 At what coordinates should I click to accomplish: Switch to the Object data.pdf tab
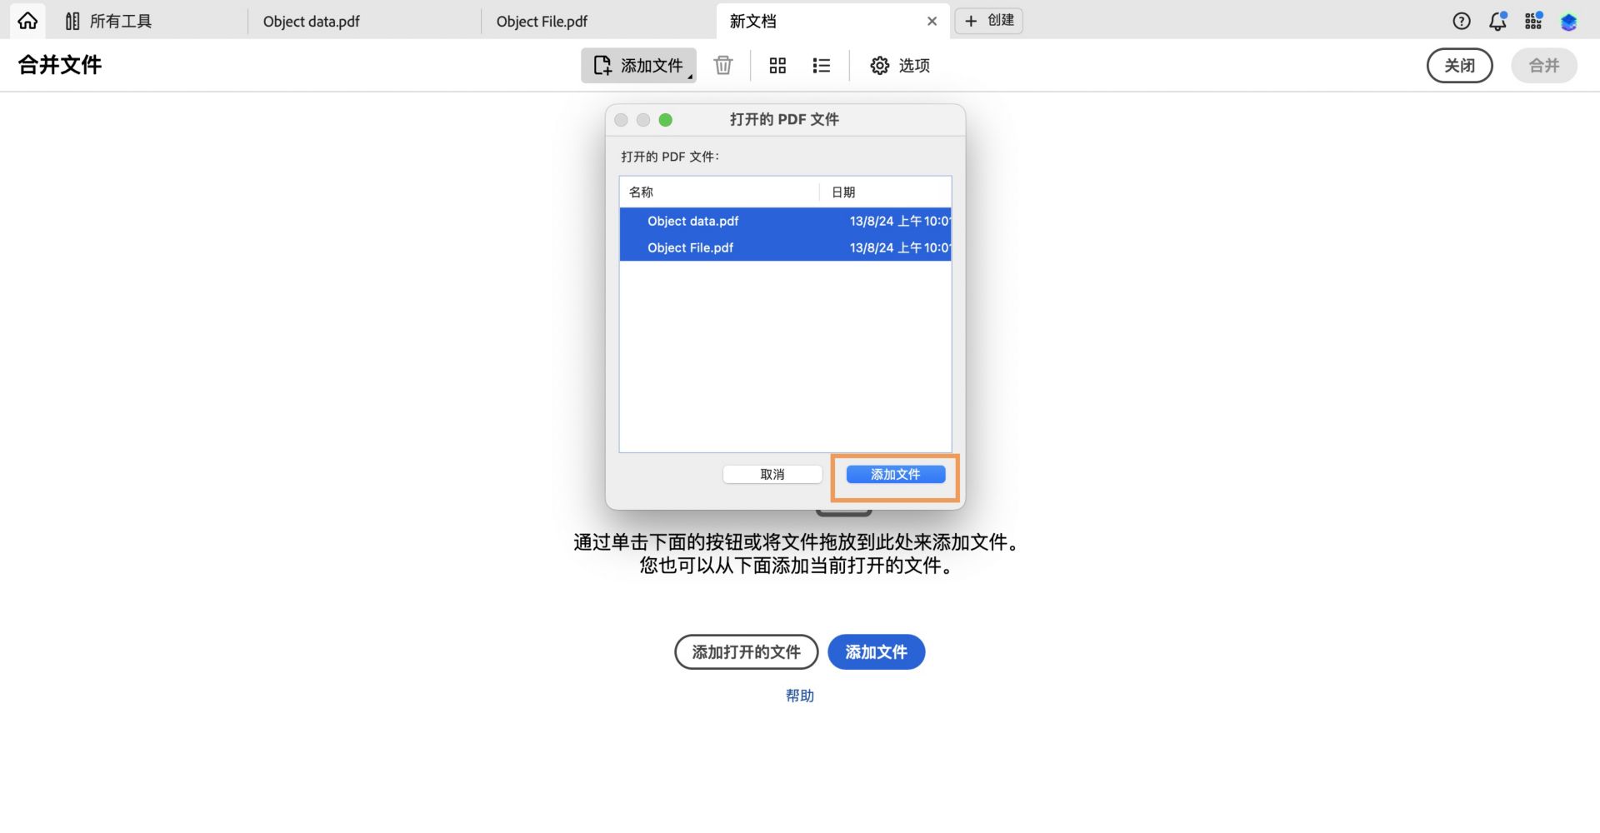311,21
